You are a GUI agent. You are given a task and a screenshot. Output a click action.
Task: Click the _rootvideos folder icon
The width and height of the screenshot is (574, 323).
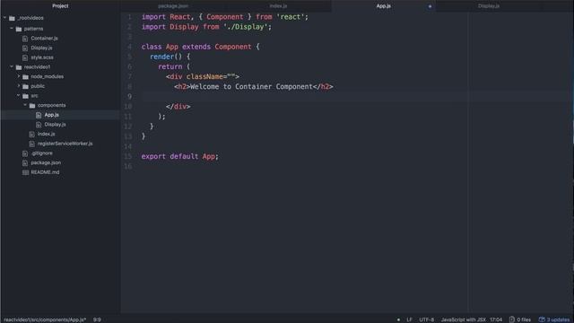click(12, 18)
